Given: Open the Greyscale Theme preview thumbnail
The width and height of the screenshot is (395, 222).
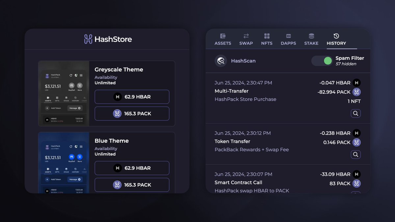Looking at the screenshot, I should 64,93.
